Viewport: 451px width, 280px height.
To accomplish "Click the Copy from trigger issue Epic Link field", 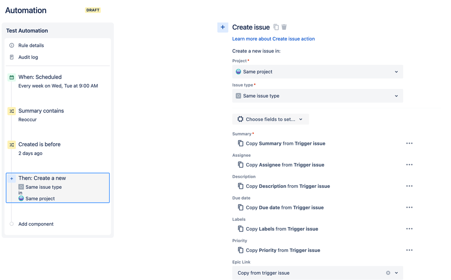I will click(x=317, y=273).
